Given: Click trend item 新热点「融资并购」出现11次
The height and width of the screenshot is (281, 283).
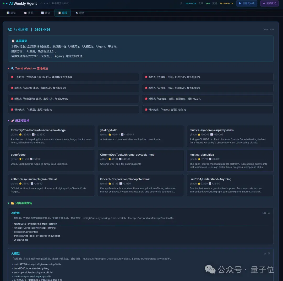Looking at the screenshot, I should coord(73,99).
